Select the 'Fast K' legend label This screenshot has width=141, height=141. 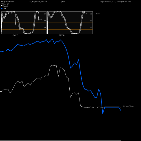5,6
